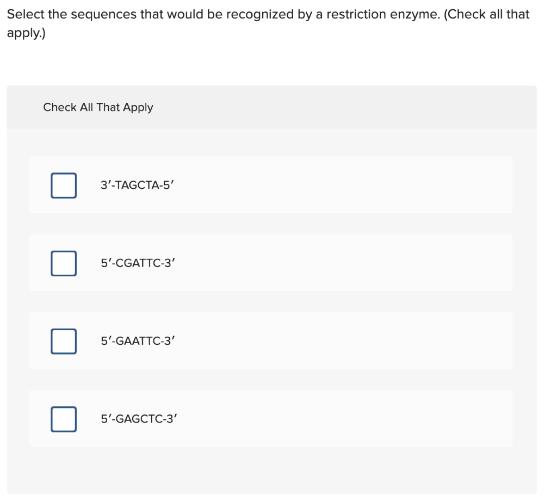The width and height of the screenshot is (557, 502).
Task: Enable the third answer option checkbox
Action: tap(63, 341)
